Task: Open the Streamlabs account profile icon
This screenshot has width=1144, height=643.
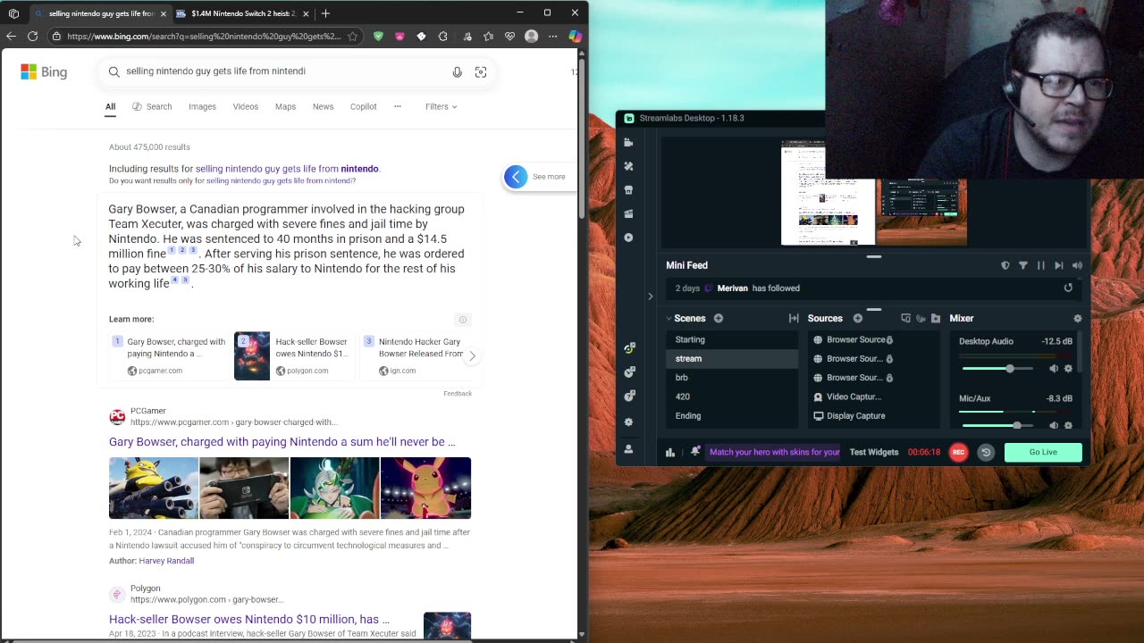Action: 628,449
